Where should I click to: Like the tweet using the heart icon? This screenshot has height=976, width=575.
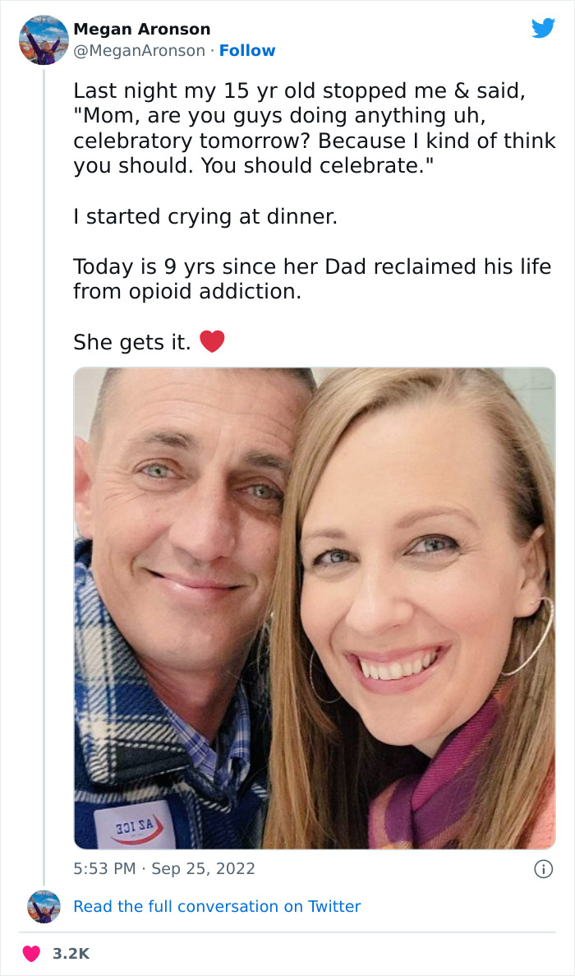pos(30,955)
